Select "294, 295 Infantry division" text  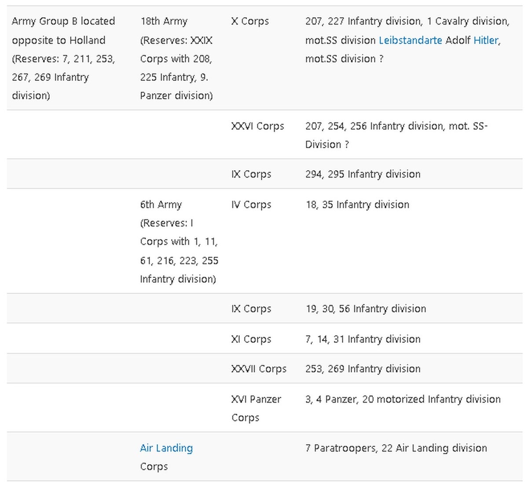pyautogui.click(x=363, y=174)
